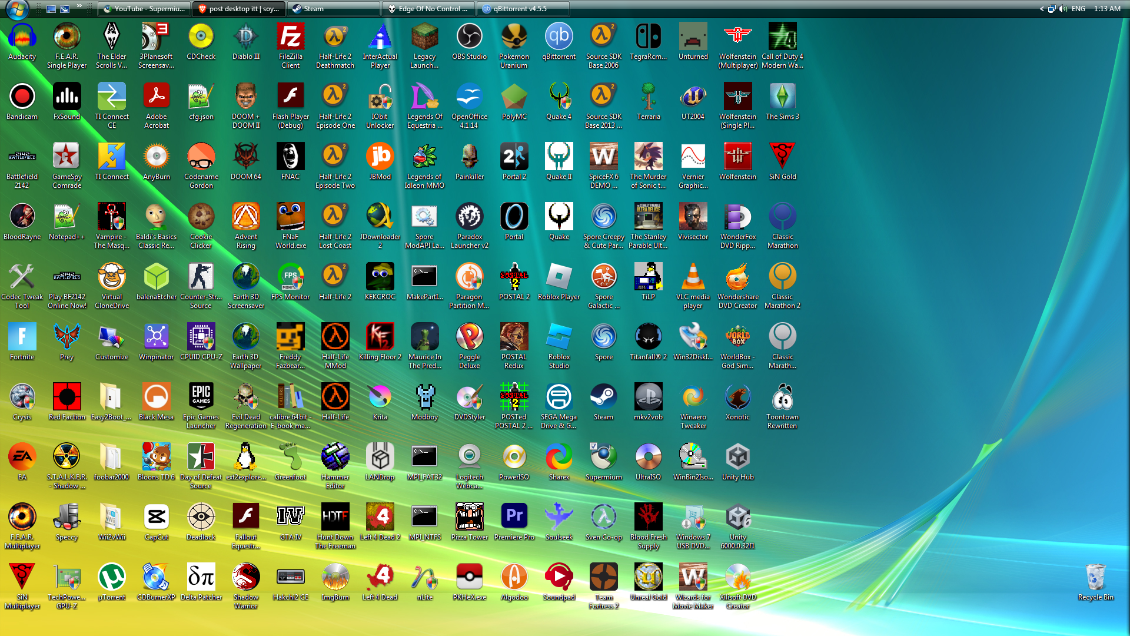Open the ENG language indicator
The width and height of the screenshot is (1130, 636).
click(1078, 9)
